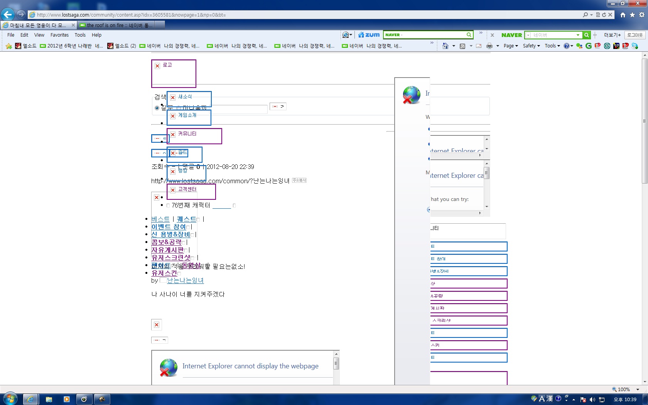648x405 pixels.
Task: Click the Print icon in command bar
Action: click(489, 46)
